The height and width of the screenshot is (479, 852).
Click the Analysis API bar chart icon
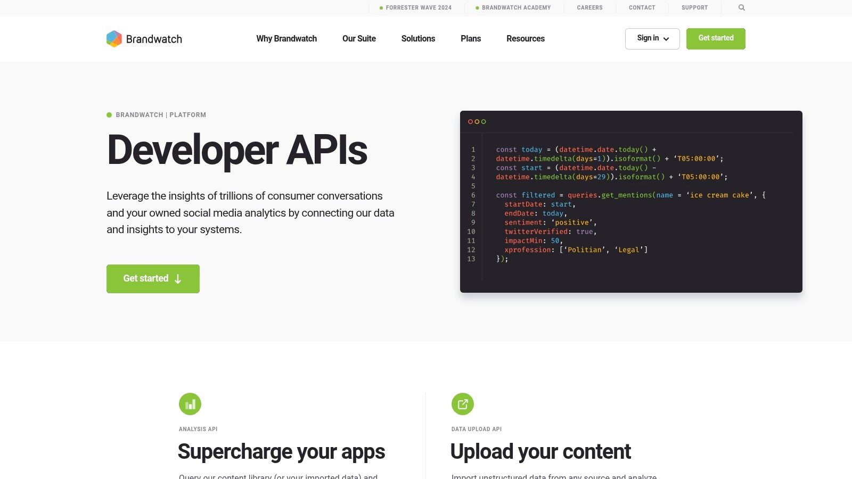pyautogui.click(x=190, y=404)
